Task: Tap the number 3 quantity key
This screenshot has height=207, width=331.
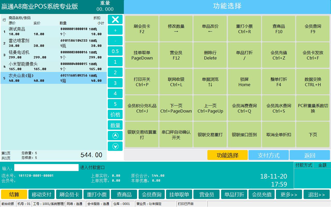Action: (115, 83)
